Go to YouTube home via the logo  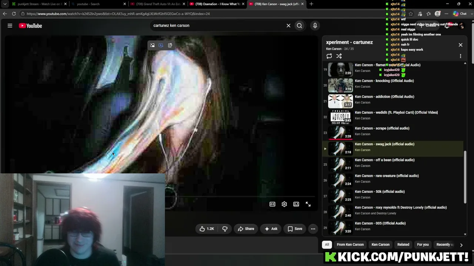pyautogui.click(x=30, y=25)
